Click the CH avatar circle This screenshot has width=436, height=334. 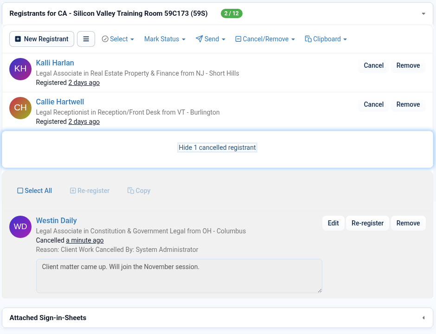(20, 108)
